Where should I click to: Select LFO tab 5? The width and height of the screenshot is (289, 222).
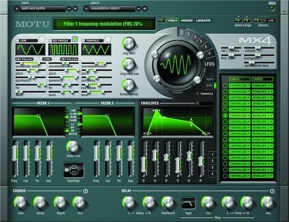206,47
